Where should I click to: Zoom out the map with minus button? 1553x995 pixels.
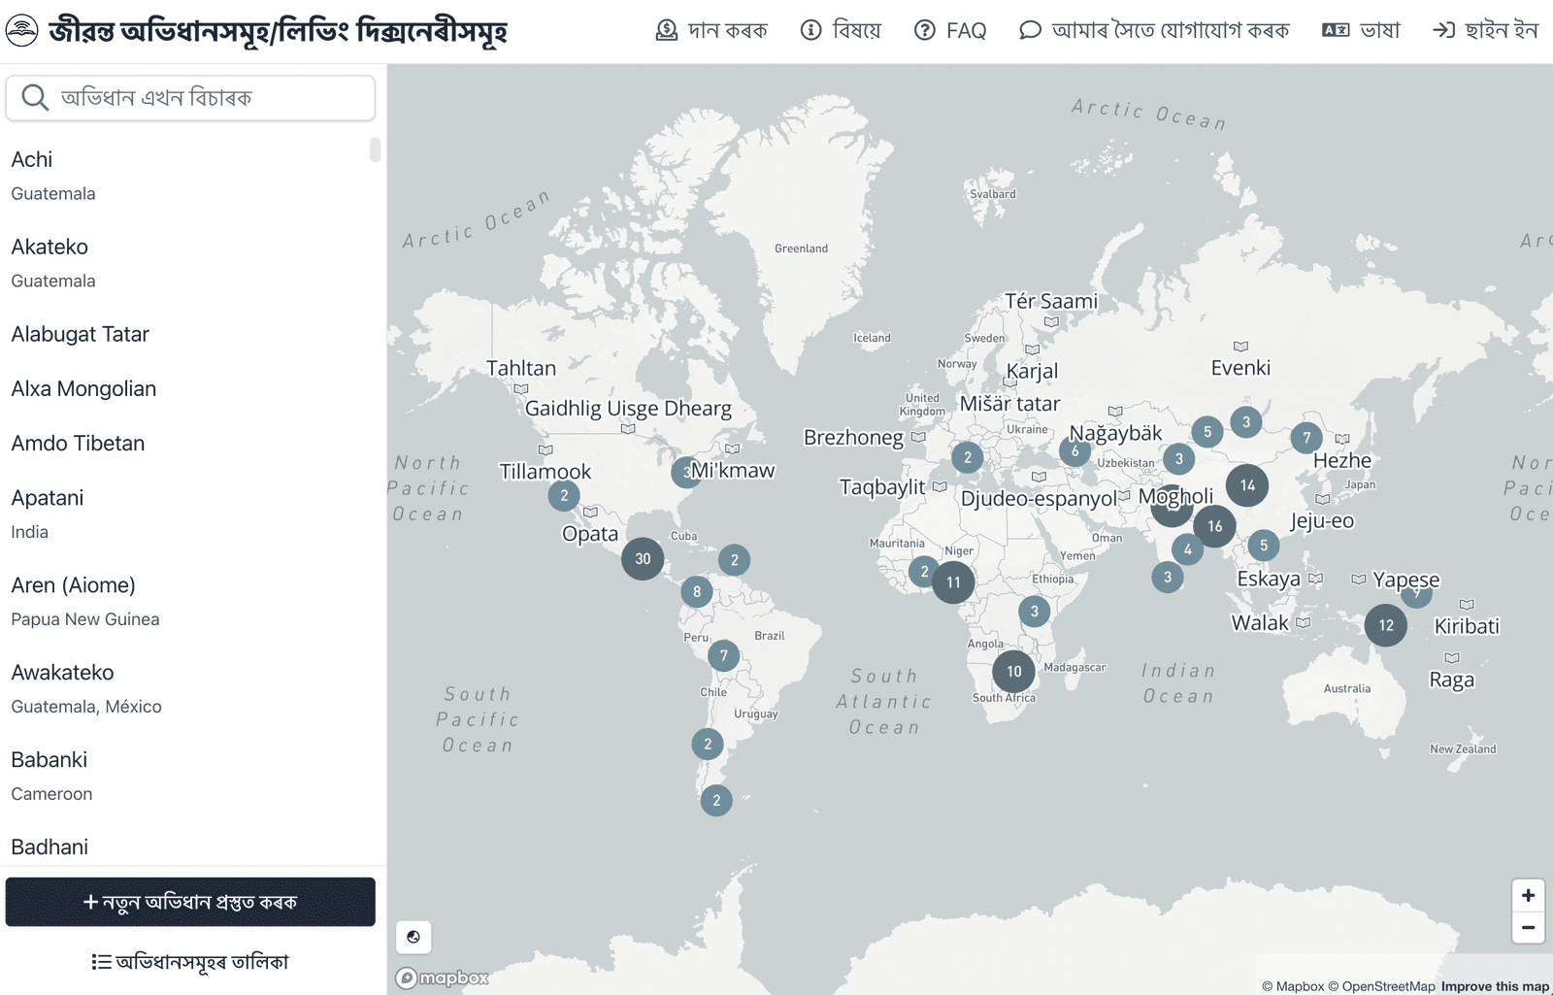[x=1528, y=927]
